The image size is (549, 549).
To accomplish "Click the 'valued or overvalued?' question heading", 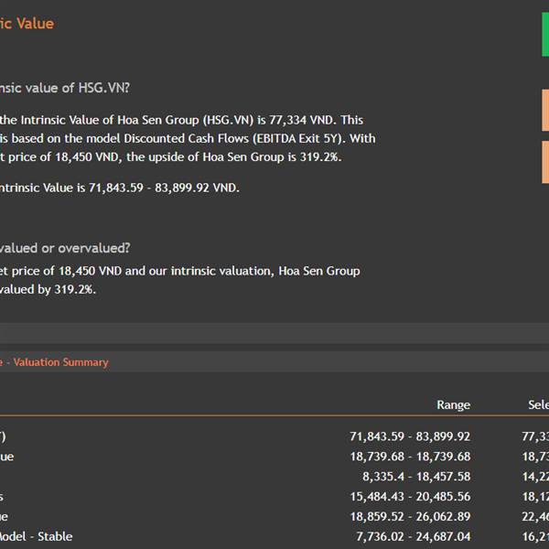I will (65, 248).
